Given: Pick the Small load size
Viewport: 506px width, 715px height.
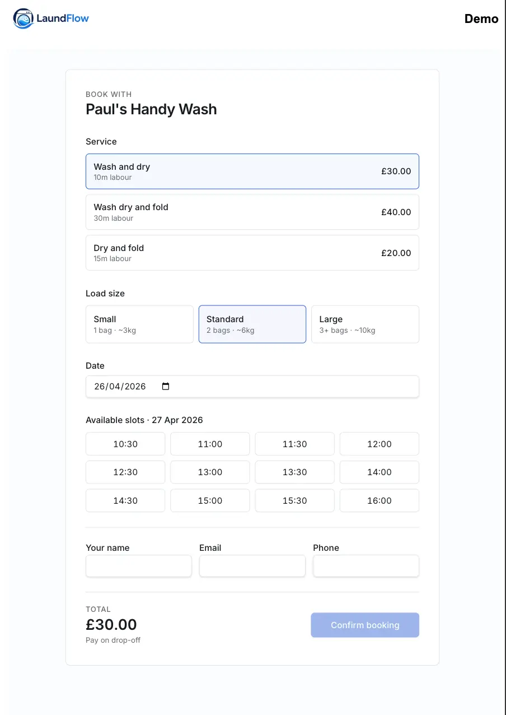Looking at the screenshot, I should pos(139,324).
